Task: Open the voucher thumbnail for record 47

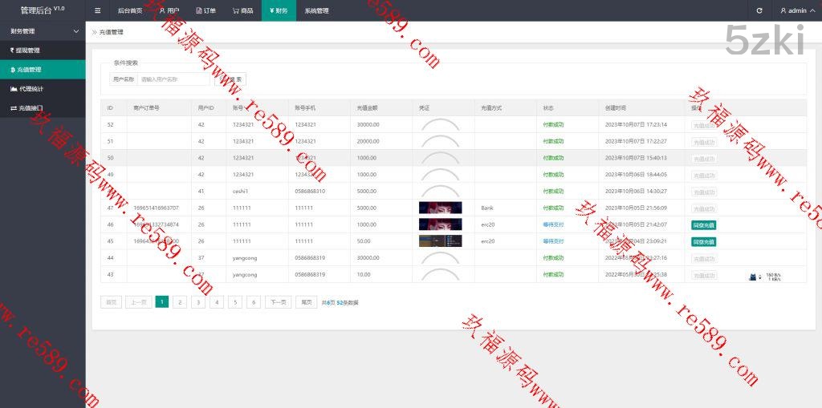Action: [440, 208]
